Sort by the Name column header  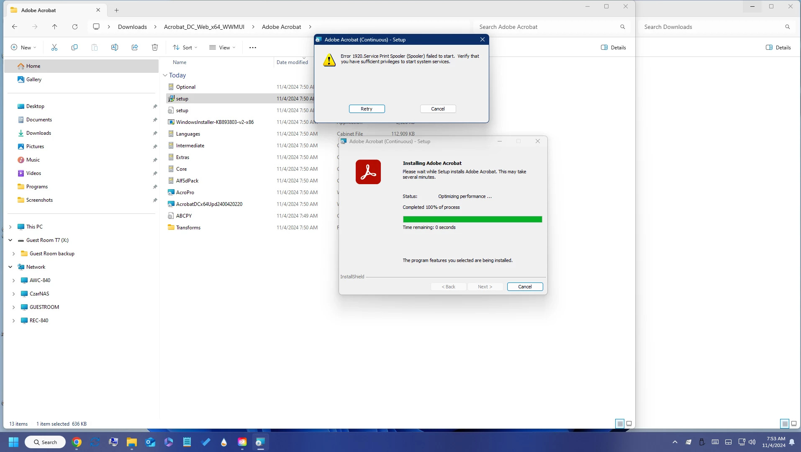point(180,62)
